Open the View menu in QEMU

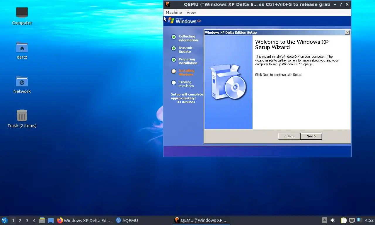[191, 12]
